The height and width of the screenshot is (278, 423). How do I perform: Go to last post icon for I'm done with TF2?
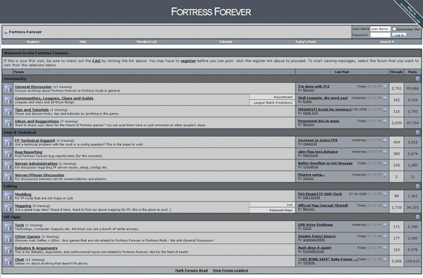pos(385,87)
